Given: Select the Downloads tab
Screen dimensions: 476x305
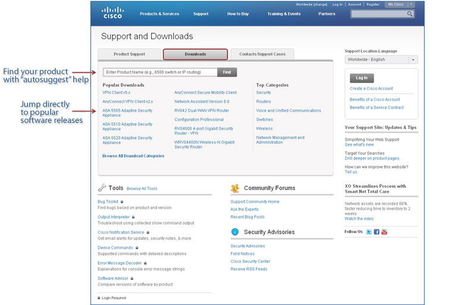Looking at the screenshot, I should tap(195, 54).
